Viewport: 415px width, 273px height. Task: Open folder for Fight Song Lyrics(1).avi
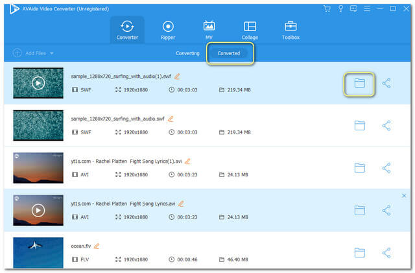pos(359,168)
